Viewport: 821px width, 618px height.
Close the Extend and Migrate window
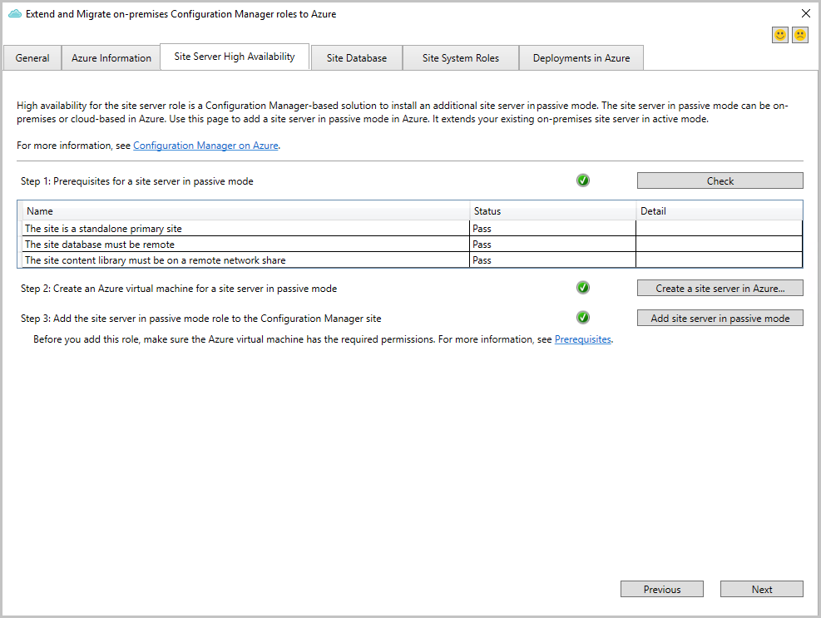point(806,13)
